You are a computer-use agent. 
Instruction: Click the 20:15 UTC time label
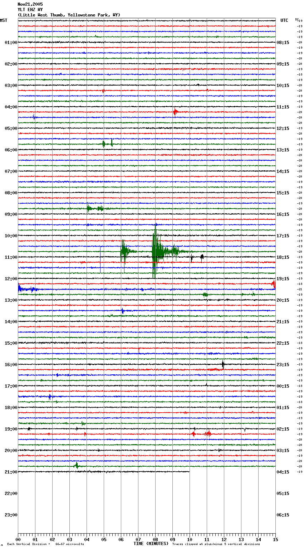point(283,300)
